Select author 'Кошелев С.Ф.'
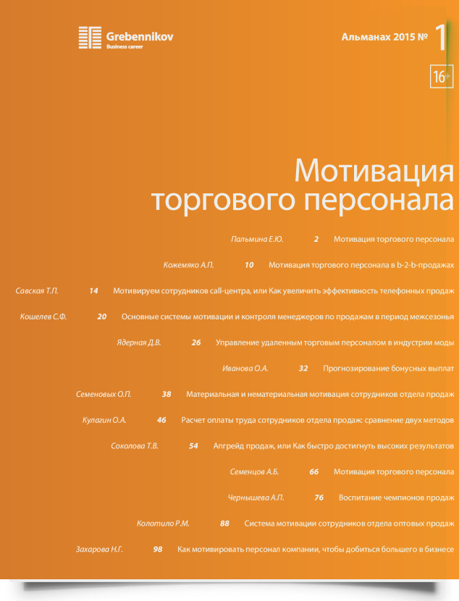 click(x=43, y=316)
